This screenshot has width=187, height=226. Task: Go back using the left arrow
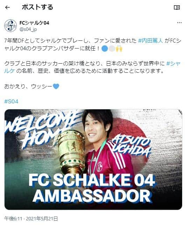7,7
